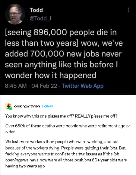Click the 'People were quitting their jobs' sentence
Screen dimensions: 136x175
tap(90, 148)
